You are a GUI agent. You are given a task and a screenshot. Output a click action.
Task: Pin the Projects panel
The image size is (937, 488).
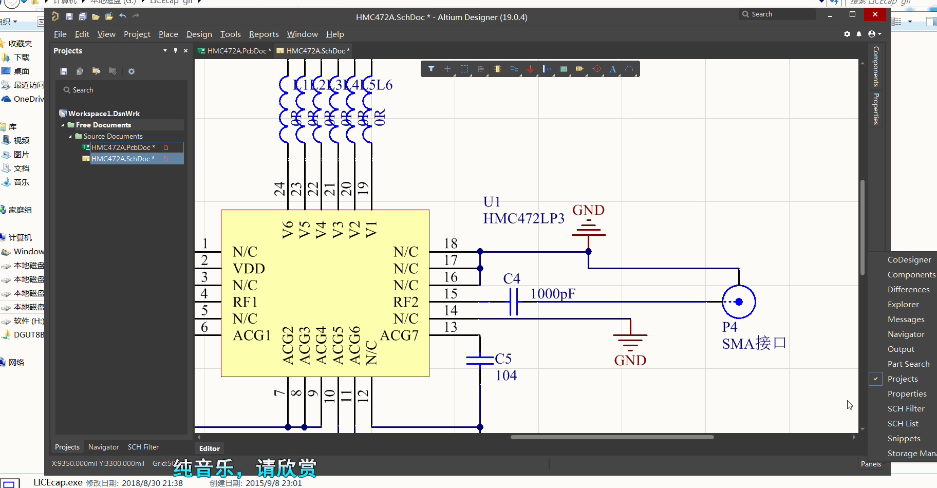[175, 50]
